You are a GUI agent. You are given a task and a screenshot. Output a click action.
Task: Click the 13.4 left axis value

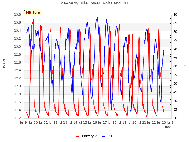17,30
